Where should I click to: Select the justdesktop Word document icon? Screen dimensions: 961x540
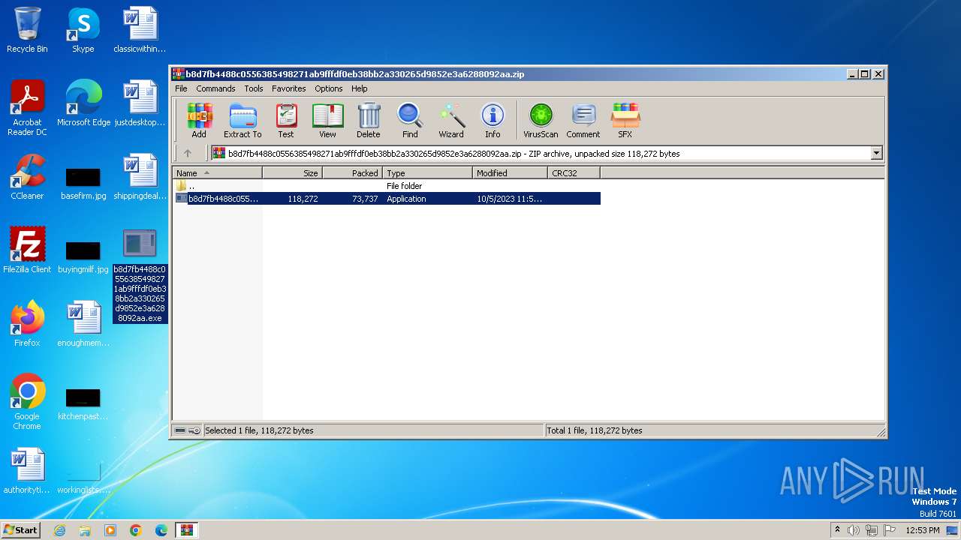140,103
